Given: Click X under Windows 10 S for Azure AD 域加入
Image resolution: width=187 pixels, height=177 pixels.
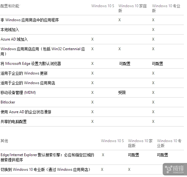Looking at the screenshot, I should [93, 39].
